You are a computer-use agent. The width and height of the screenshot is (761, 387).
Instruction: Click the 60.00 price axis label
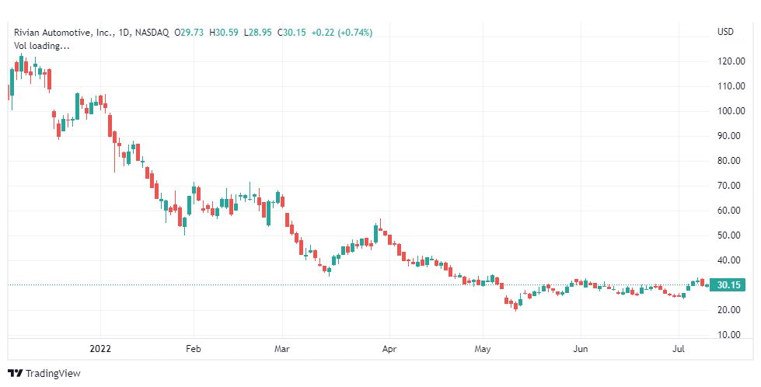click(x=731, y=211)
